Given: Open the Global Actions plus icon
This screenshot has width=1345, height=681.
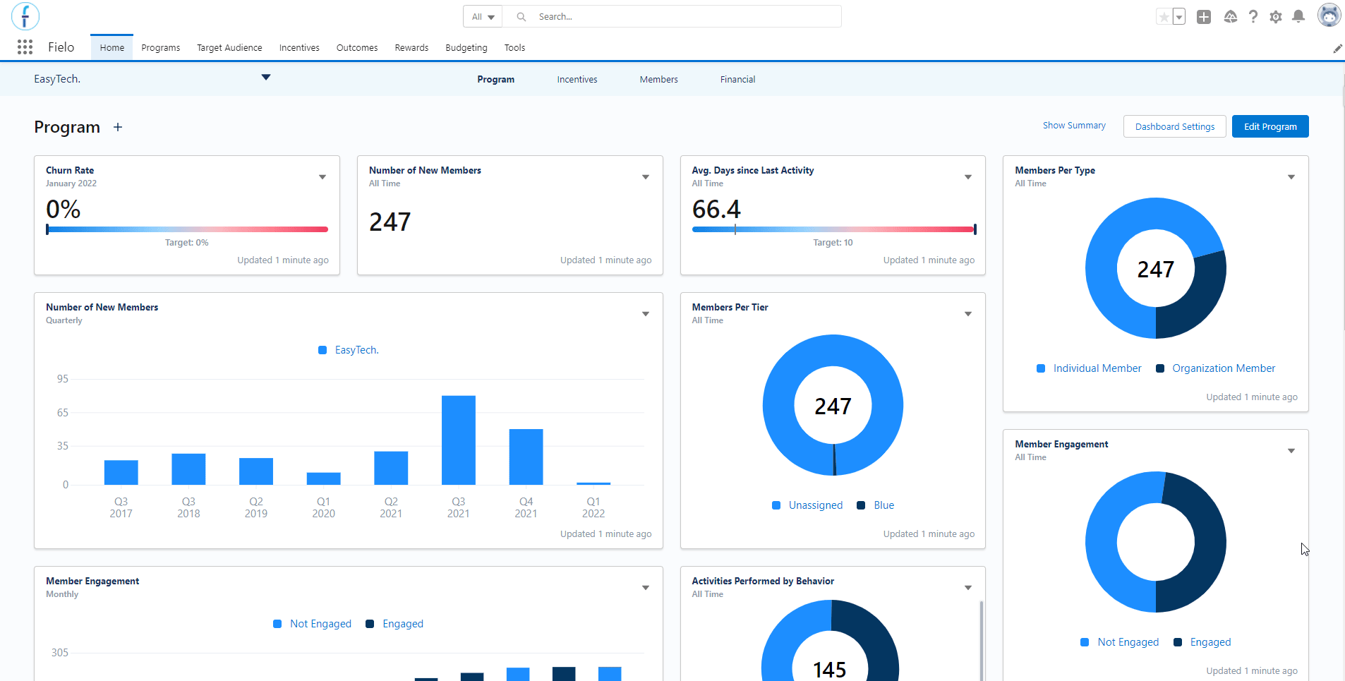Looking at the screenshot, I should [x=1204, y=17].
